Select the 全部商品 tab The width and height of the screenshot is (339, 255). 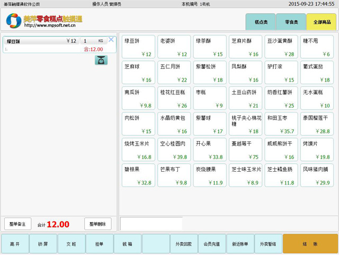[x=322, y=22]
